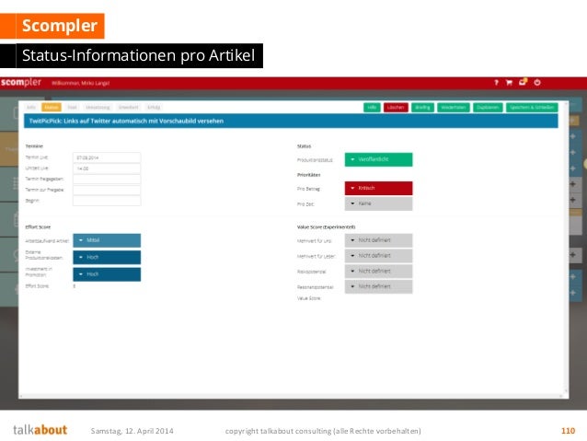Click the Termin freigegeben input field

pos(107,180)
